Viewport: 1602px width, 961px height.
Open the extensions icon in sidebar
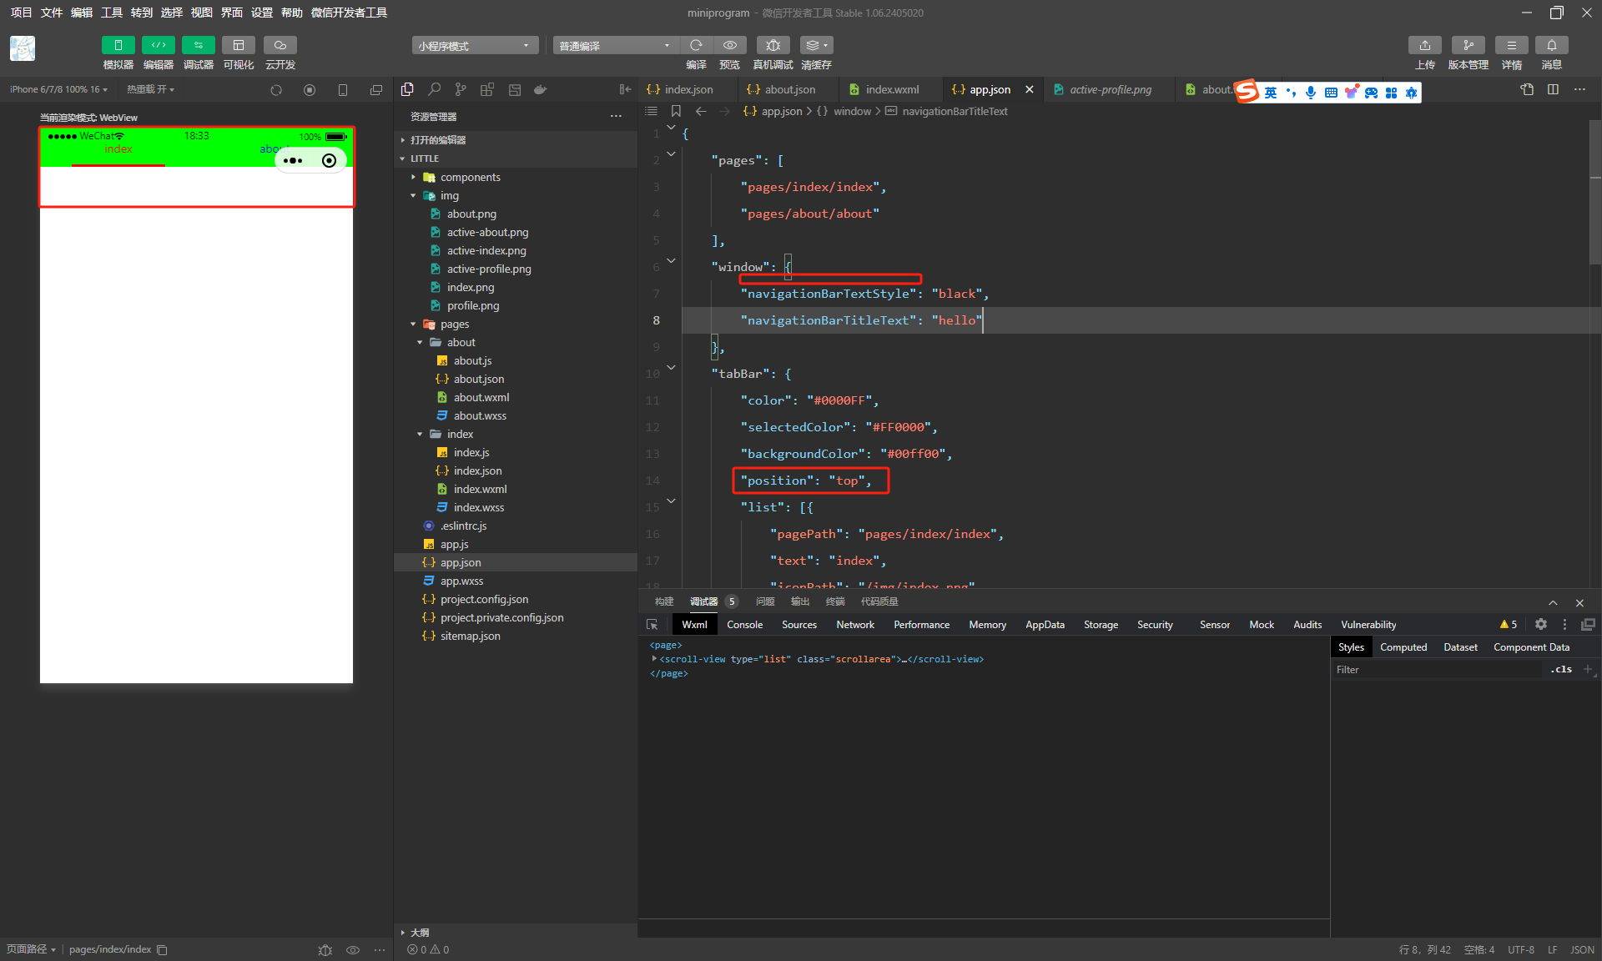(x=487, y=89)
